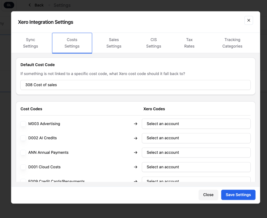Open the D002 AI Credits account dropdown

(196, 138)
